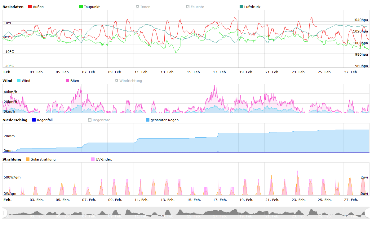Screen dimensions: 372x232
Task: Click the UV-Index legend label
Action: (x=104, y=159)
